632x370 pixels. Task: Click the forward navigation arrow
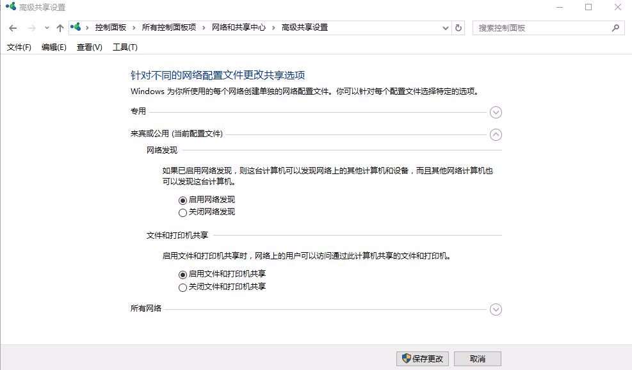[32, 28]
